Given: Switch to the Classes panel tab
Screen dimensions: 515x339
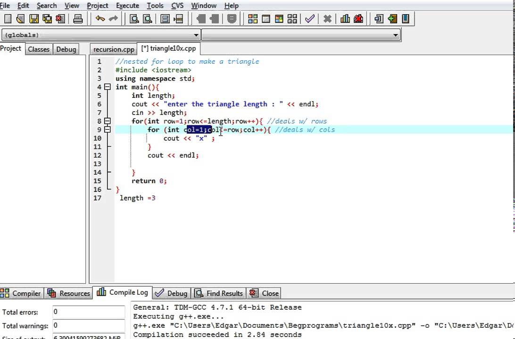Looking at the screenshot, I should 39,49.
